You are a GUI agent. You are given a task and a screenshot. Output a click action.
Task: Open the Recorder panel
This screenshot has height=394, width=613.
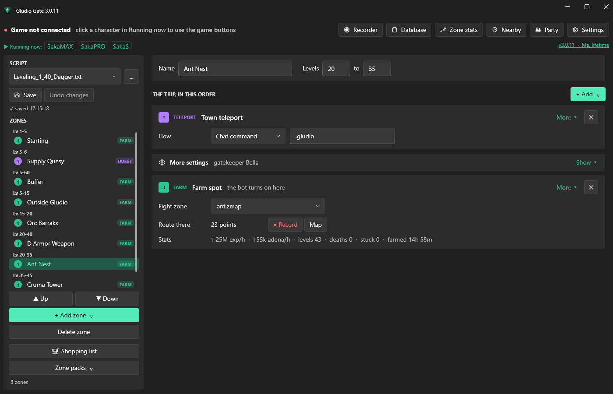click(x=360, y=30)
